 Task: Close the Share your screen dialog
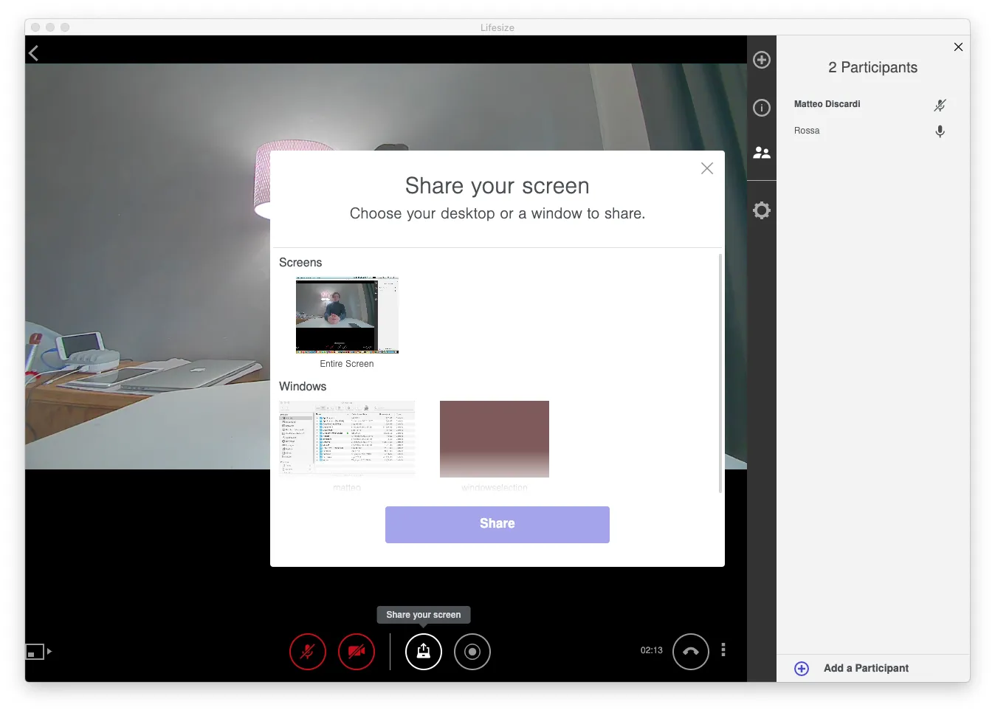[x=707, y=168]
